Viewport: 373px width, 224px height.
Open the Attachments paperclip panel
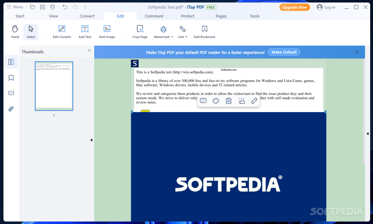11,109
